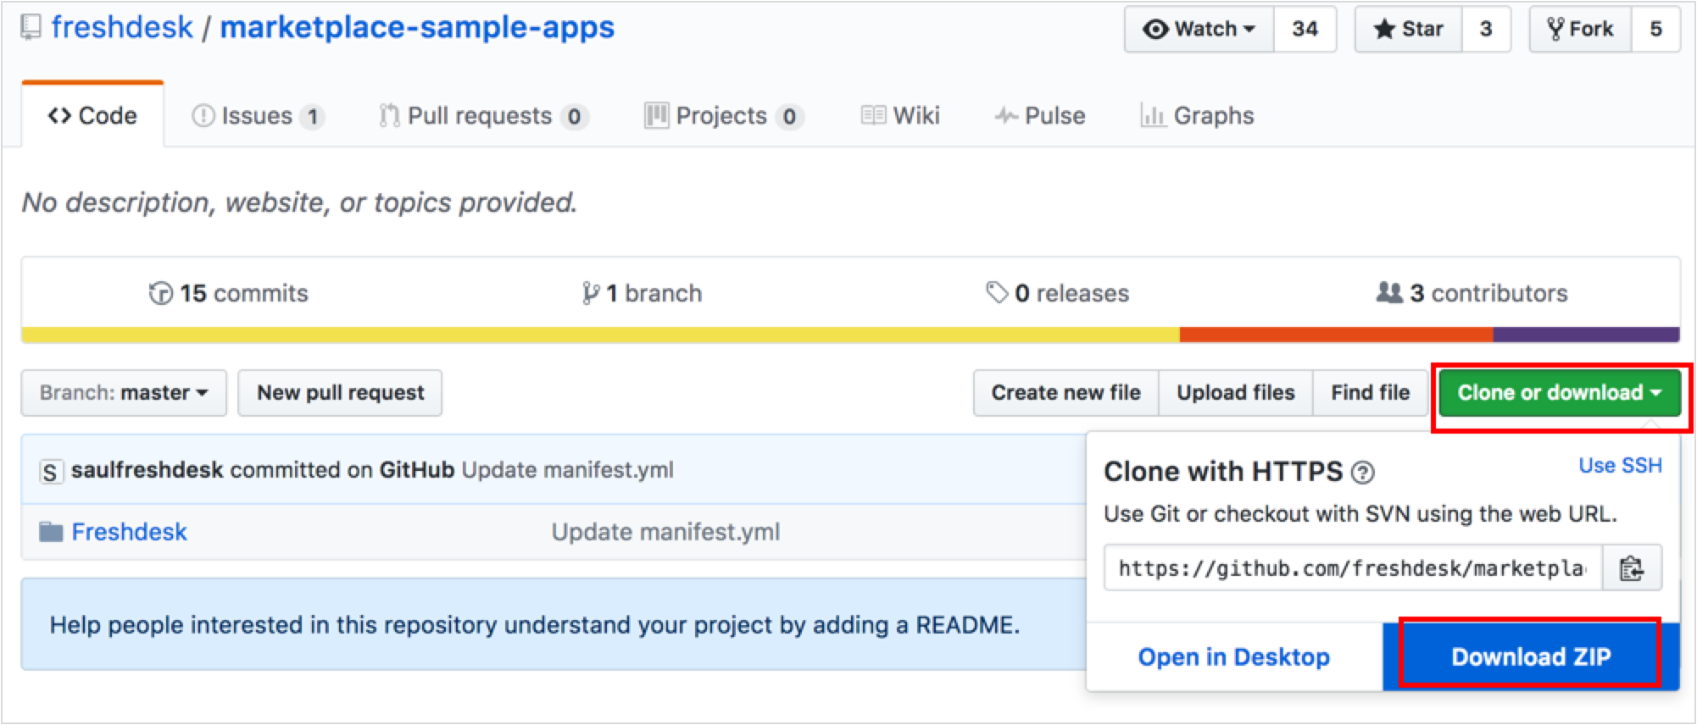The image size is (1697, 725).
Task: Open the Branch: master dropdown
Action: (124, 393)
